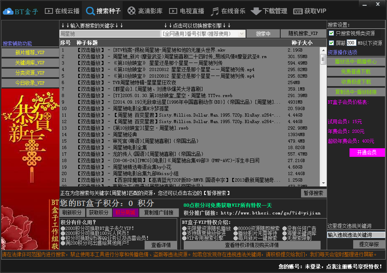This screenshot has width=387, height=273.
Task: Click the 在线音乐 music note icon
Action: coord(215,11)
